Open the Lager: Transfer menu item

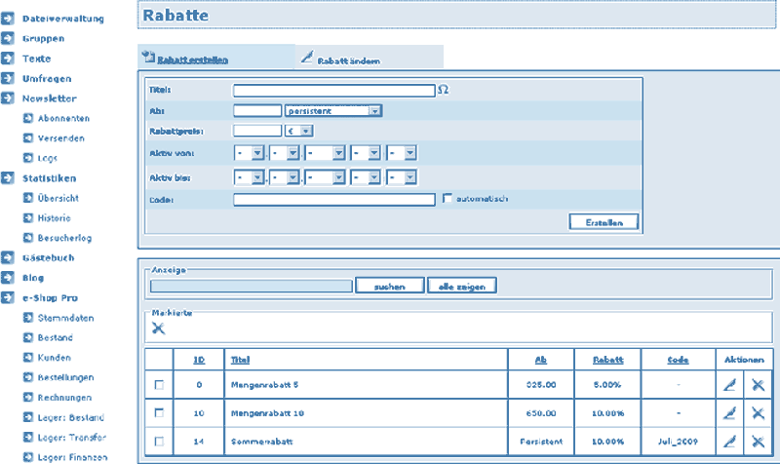tap(72, 437)
